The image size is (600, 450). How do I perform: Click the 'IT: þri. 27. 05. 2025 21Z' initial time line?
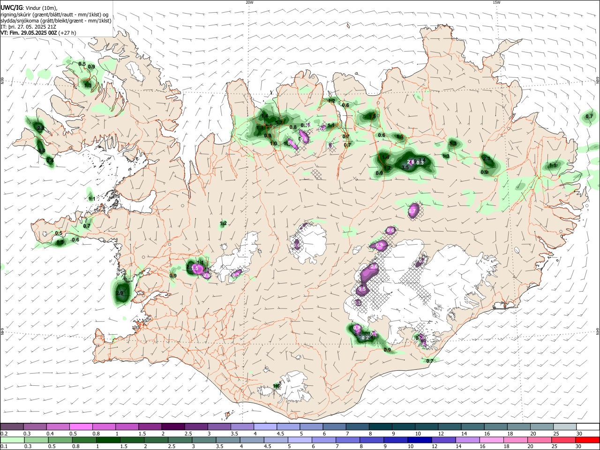tap(28, 27)
